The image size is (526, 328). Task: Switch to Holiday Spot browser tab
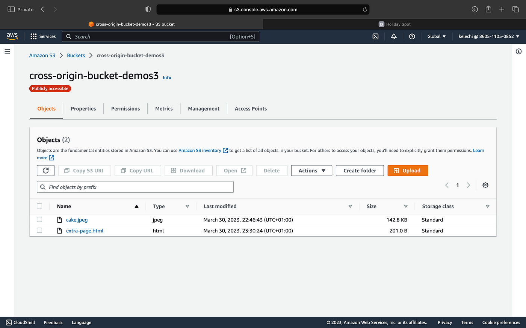point(394,24)
